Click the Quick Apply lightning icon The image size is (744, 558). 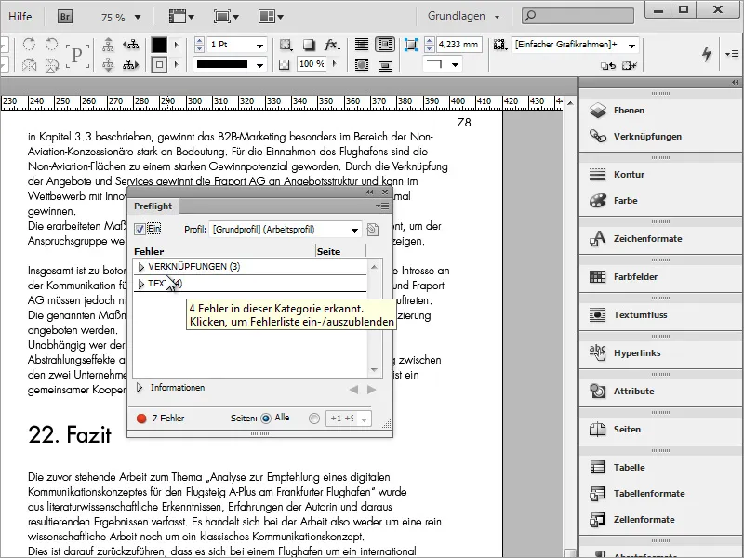[x=707, y=54]
